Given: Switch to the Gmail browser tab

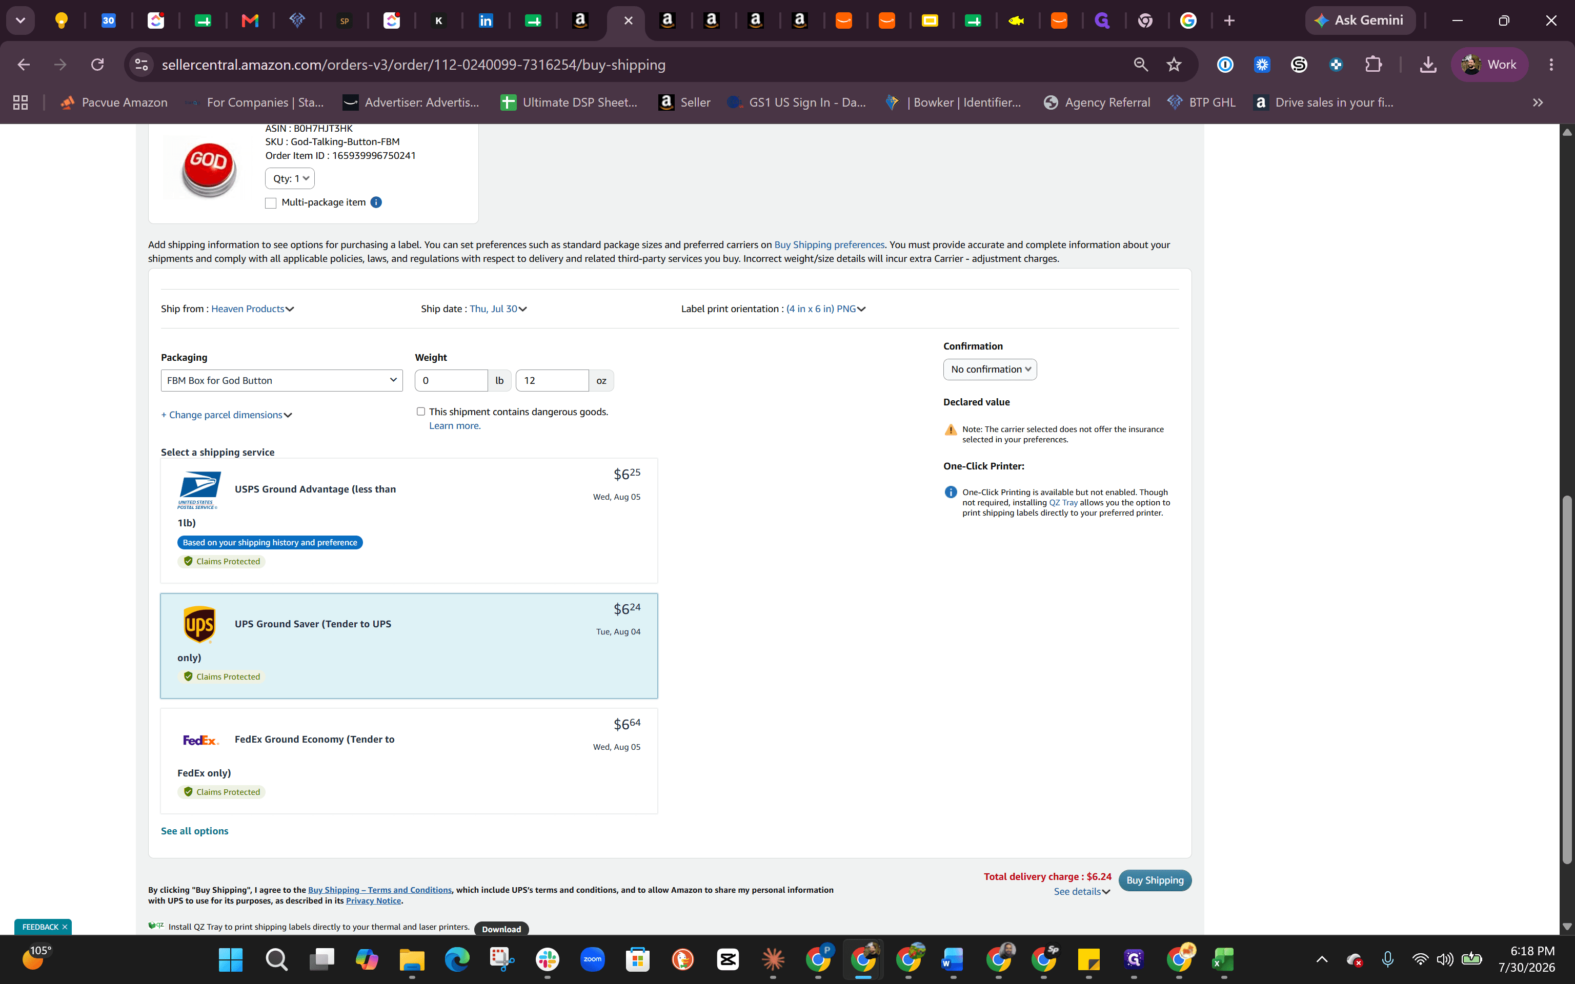Looking at the screenshot, I should pos(250,21).
